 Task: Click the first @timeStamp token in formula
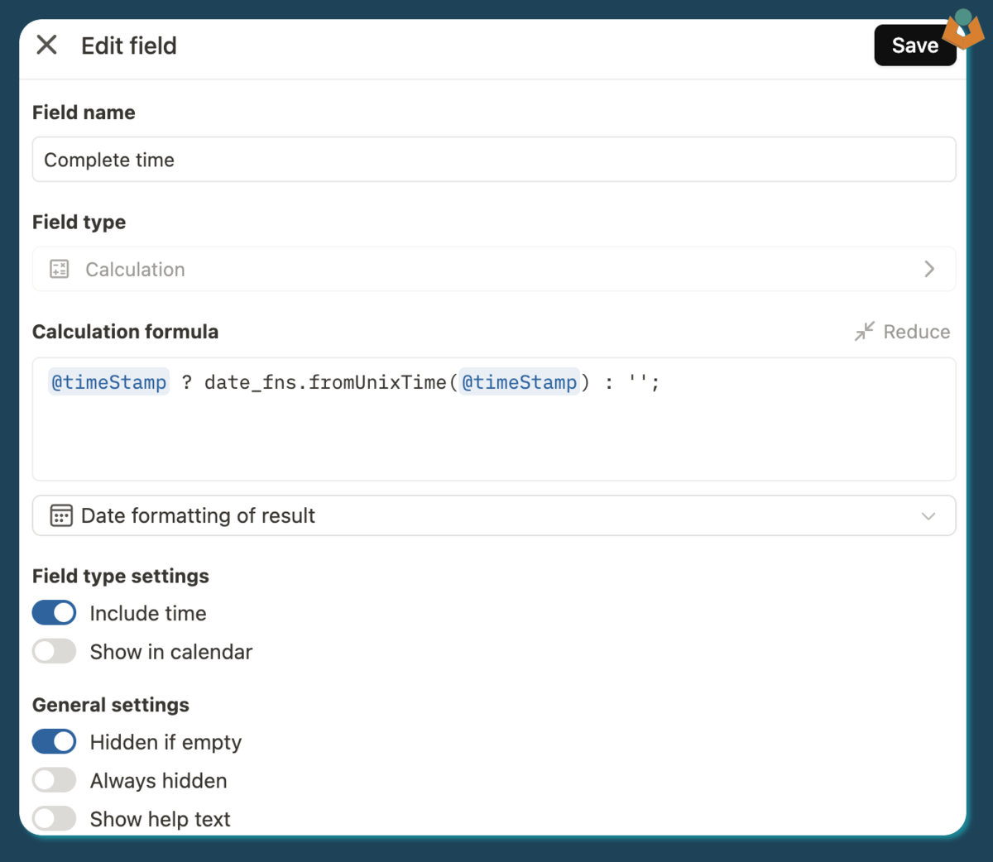tap(109, 382)
